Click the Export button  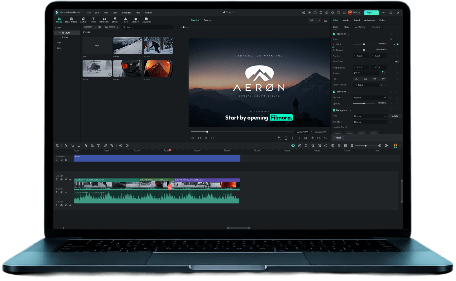371,13
